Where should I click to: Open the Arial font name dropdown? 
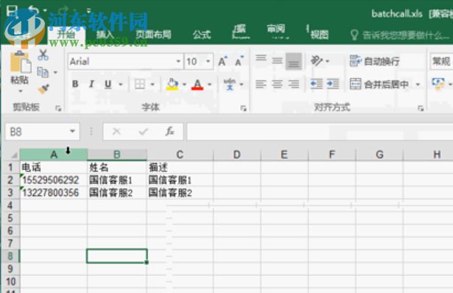coord(178,62)
